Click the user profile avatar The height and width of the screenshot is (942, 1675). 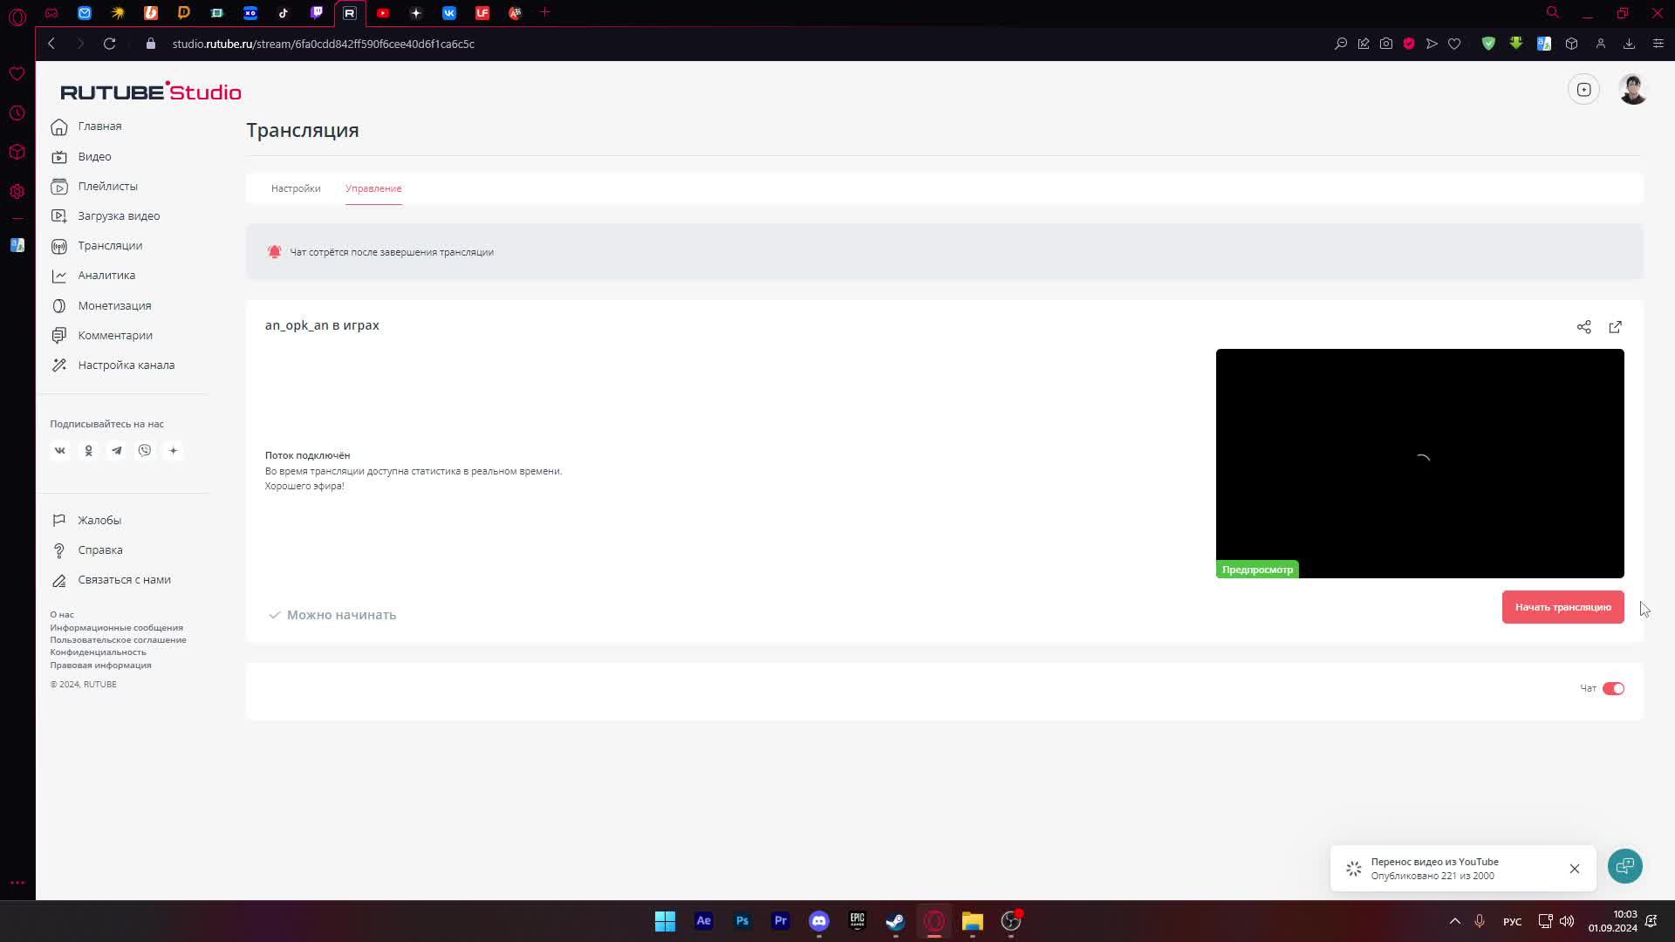tap(1632, 90)
